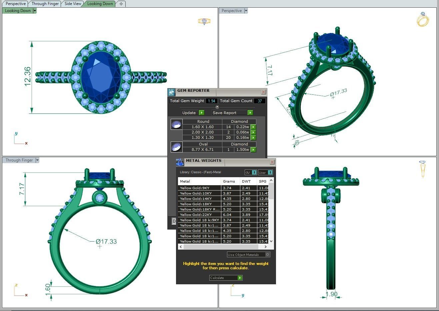
Task: Switch to the Side View tab
Action: pos(73,4)
